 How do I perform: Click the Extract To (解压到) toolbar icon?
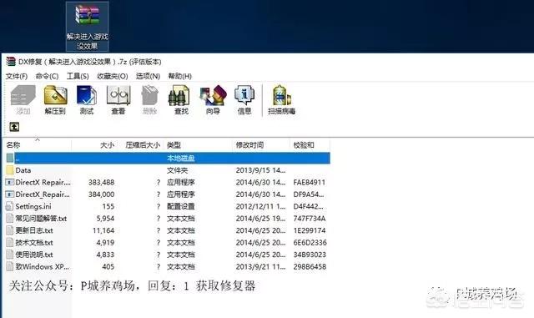(55, 99)
